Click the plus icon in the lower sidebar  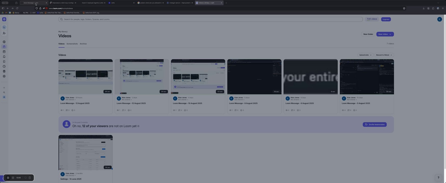point(4,88)
